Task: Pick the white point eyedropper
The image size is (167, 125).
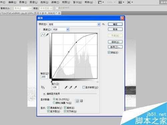Action: [x=75, y=87]
